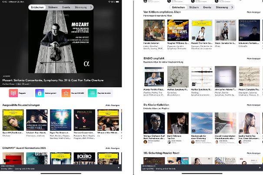Open Ysaÿe Sonatas for Solo Violin cover

226,30
